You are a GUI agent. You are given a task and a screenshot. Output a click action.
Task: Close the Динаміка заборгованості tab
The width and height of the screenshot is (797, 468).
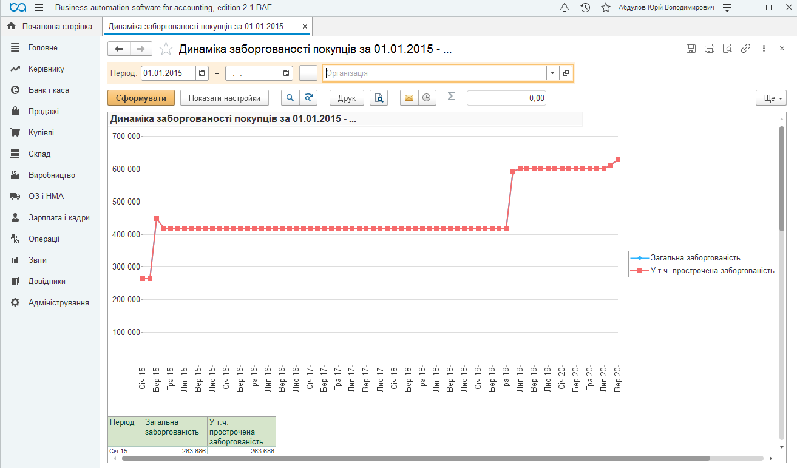tap(305, 27)
